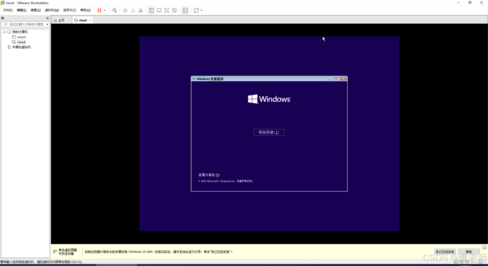Click the 现在安装 button

[269, 132]
